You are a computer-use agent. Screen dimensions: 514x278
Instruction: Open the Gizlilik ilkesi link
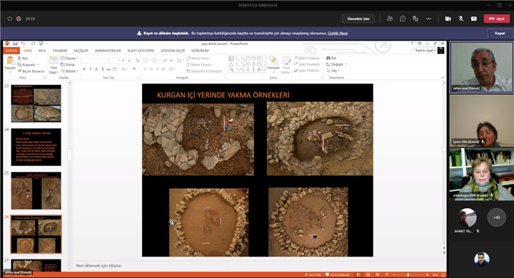click(338, 33)
